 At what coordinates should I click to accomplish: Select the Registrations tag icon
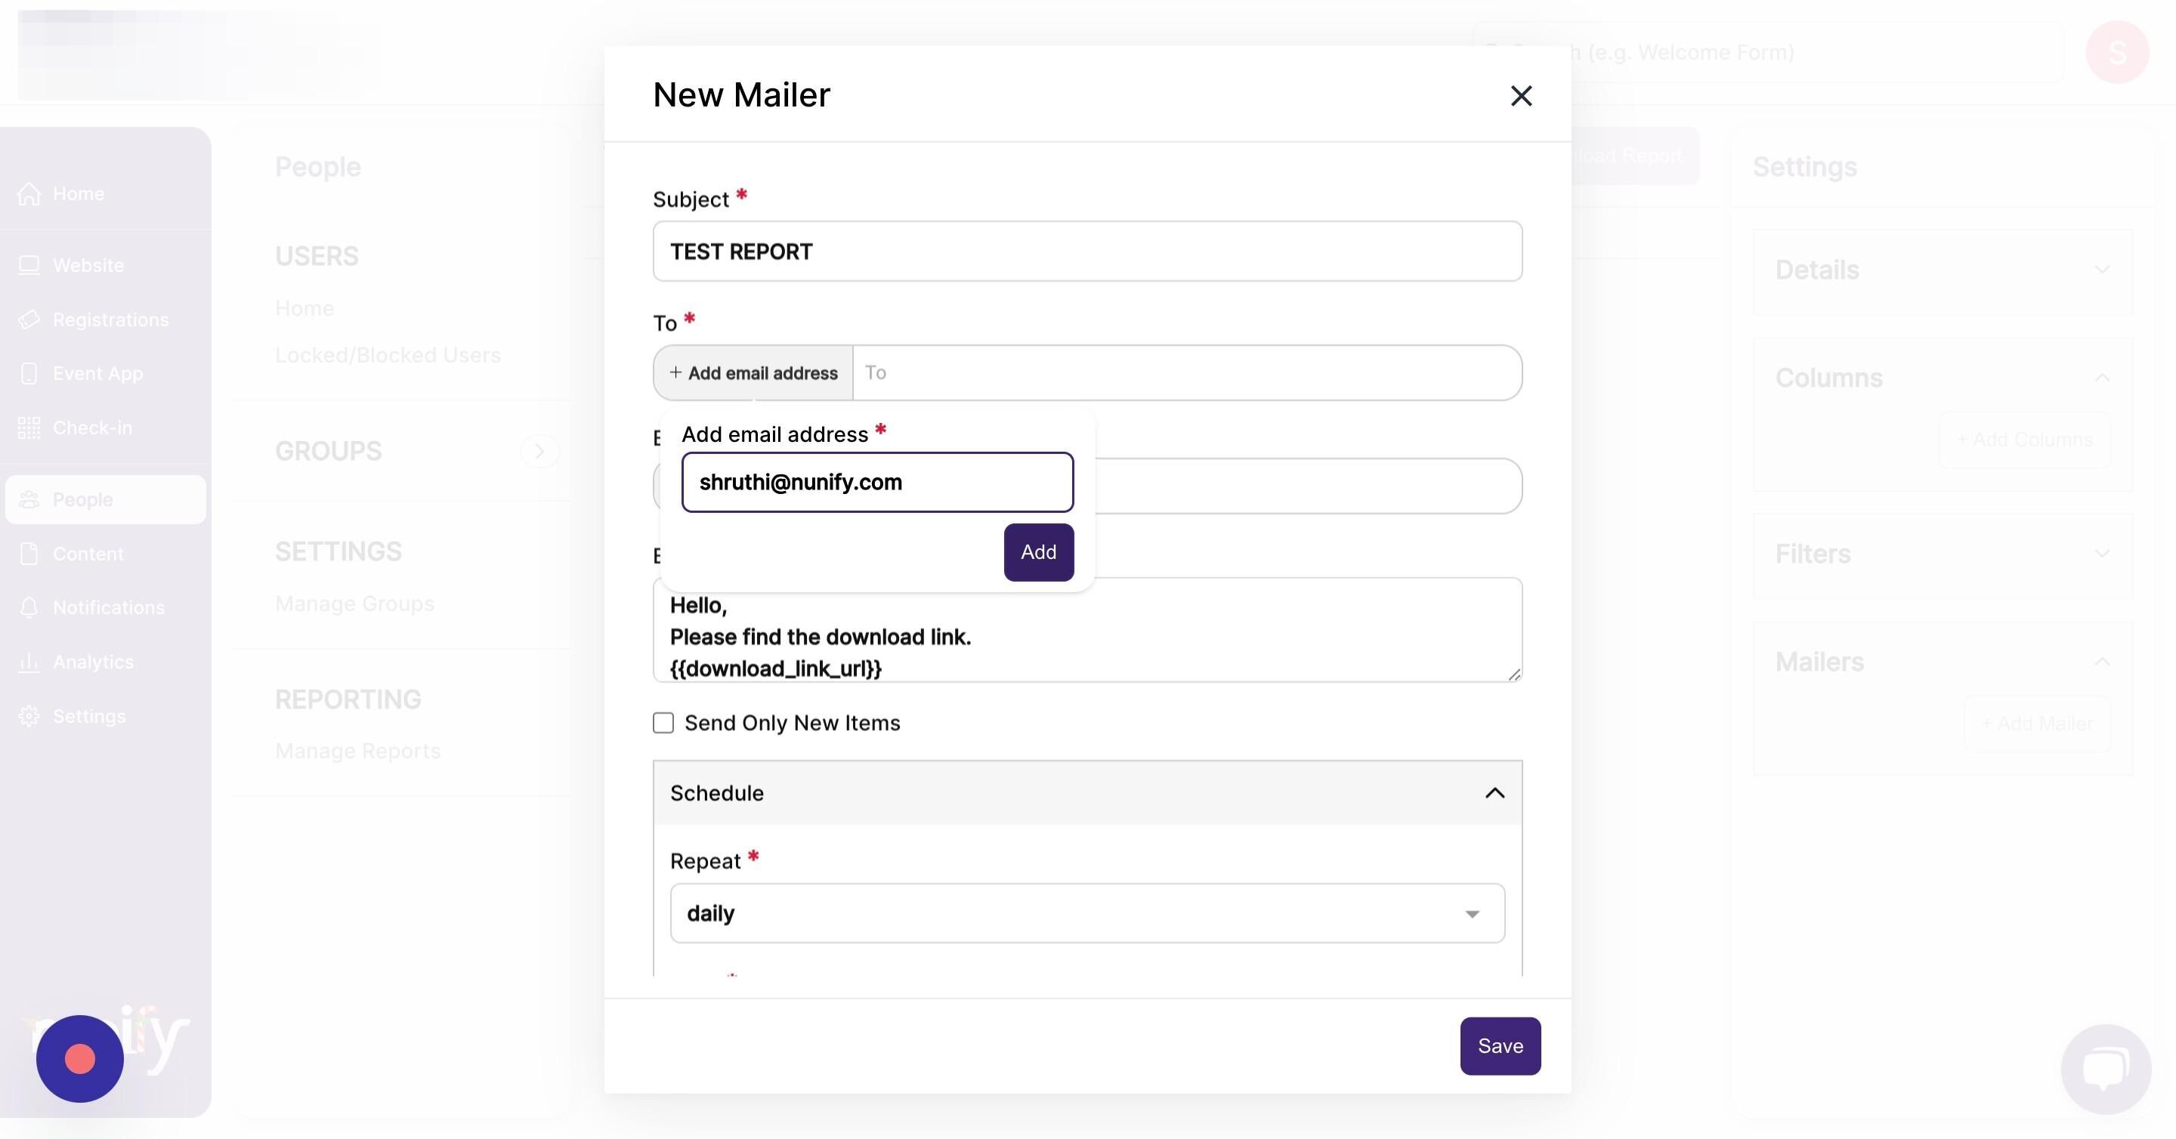point(29,319)
